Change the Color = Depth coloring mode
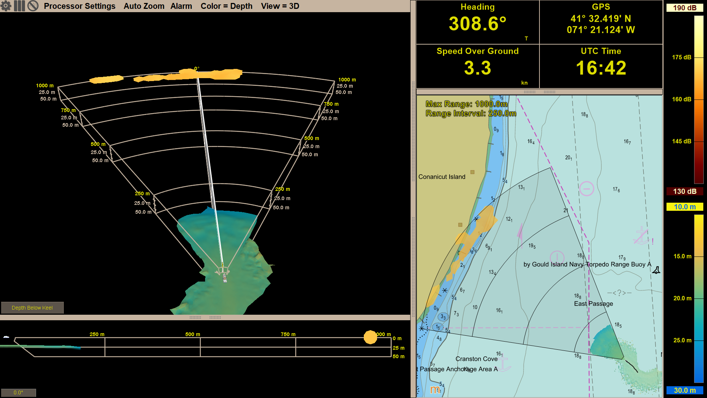Image resolution: width=707 pixels, height=398 pixels. click(227, 6)
